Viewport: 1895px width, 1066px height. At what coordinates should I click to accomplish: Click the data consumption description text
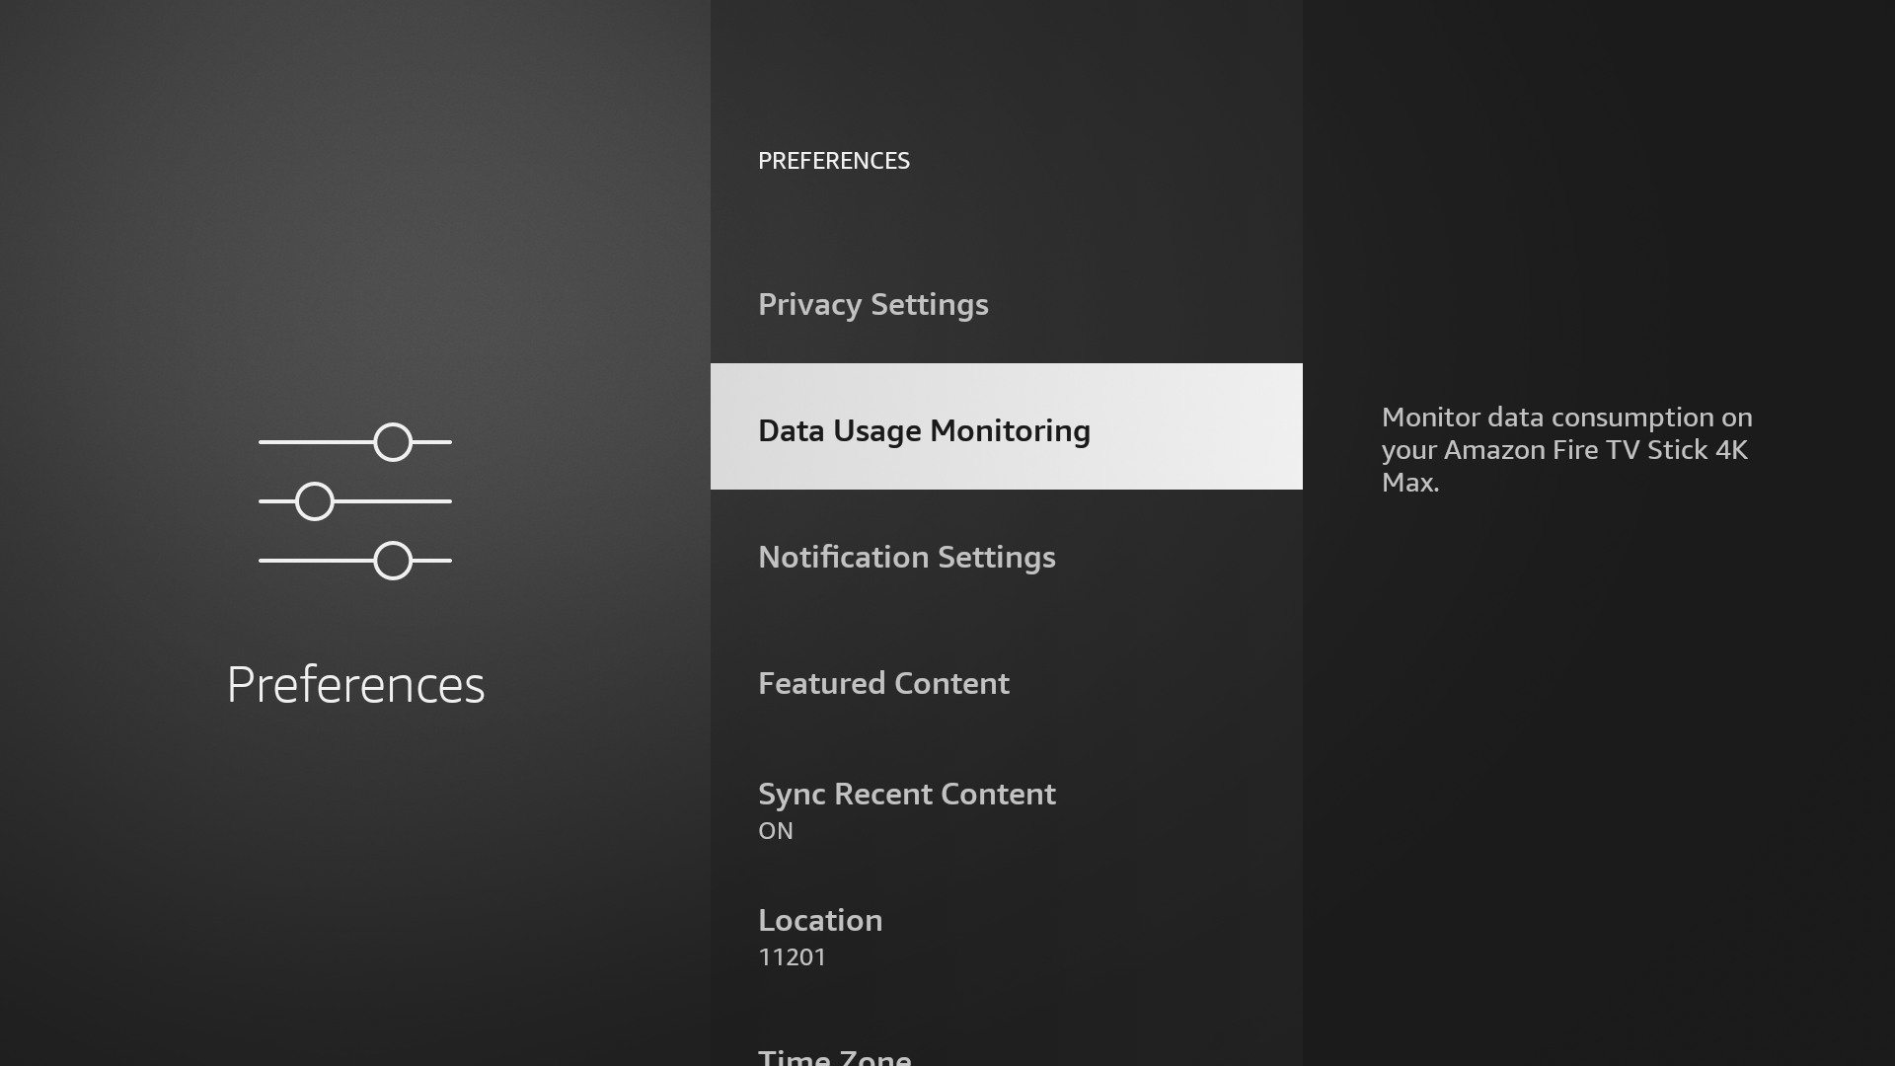(1565, 450)
